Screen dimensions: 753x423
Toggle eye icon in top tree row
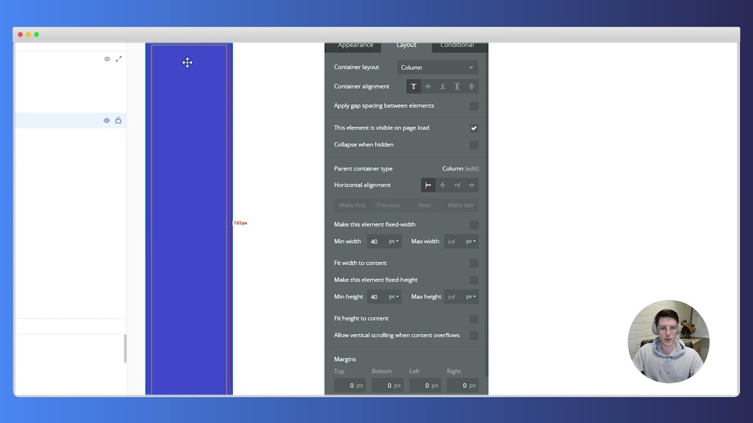107,59
